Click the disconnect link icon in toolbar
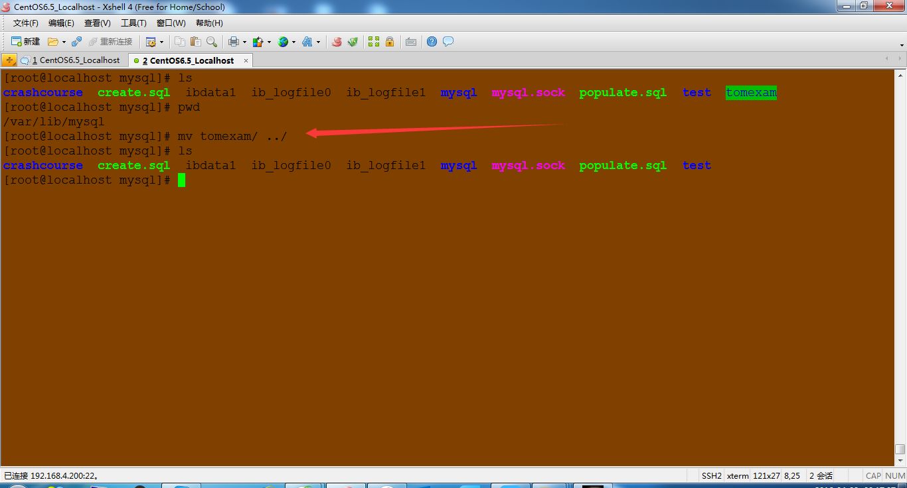 pyautogui.click(x=76, y=42)
